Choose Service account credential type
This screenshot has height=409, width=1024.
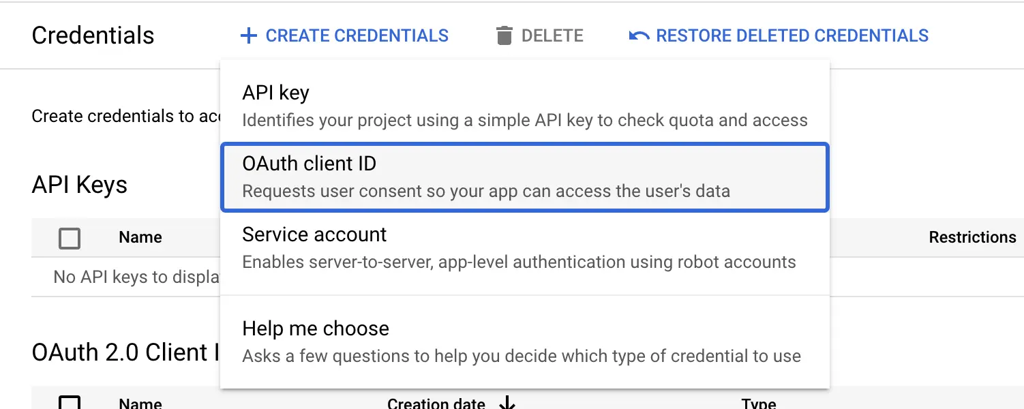click(x=525, y=247)
